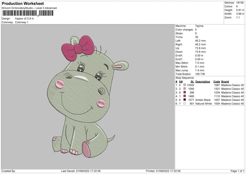Click the 'N#' column header

click(181, 82)
